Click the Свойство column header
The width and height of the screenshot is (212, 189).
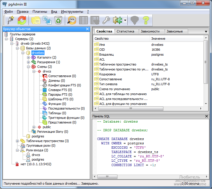click(x=121, y=39)
